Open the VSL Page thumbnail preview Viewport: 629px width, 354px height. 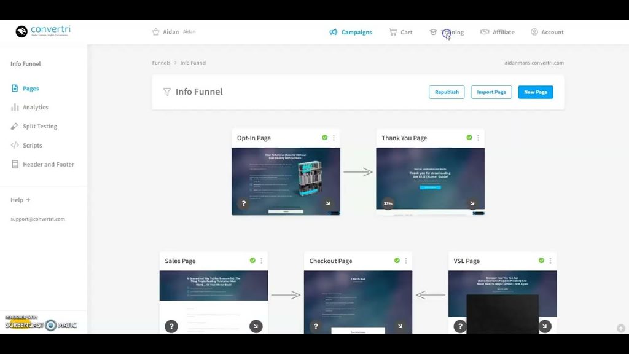click(x=502, y=289)
